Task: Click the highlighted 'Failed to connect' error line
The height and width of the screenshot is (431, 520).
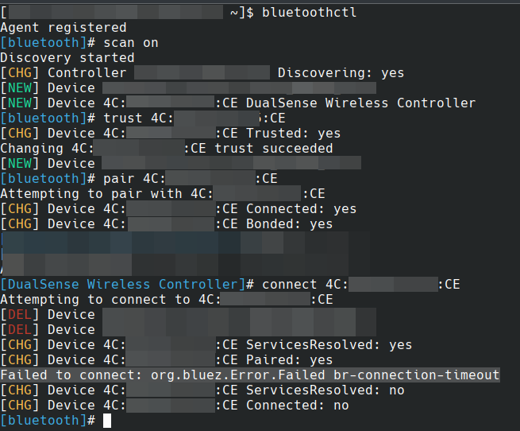Action: point(250,375)
